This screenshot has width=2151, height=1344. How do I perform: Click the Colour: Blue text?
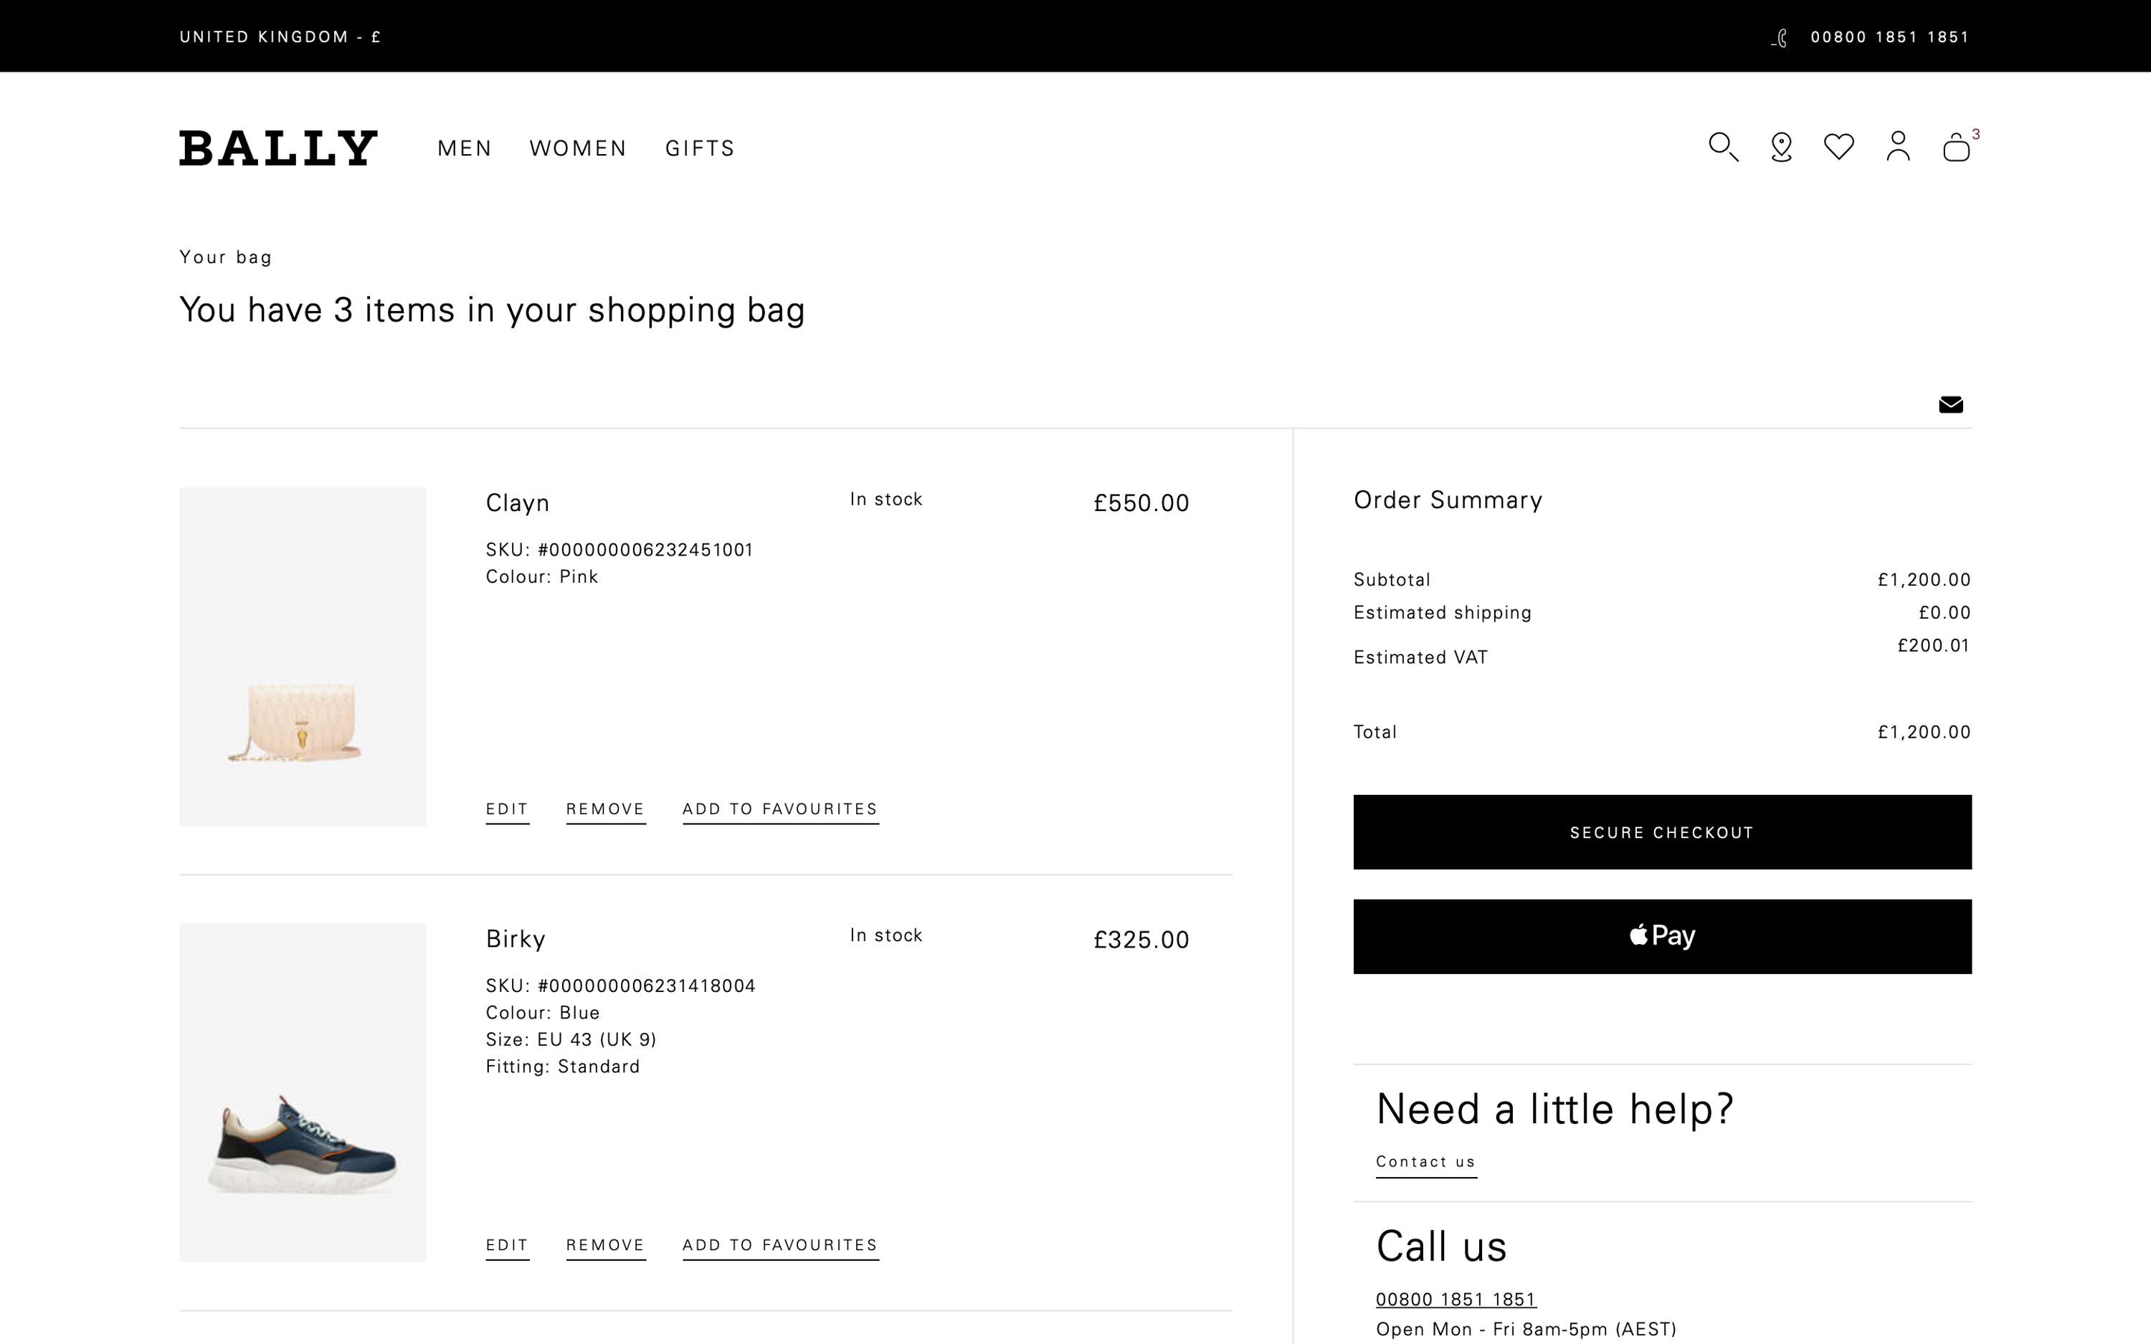[542, 1012]
